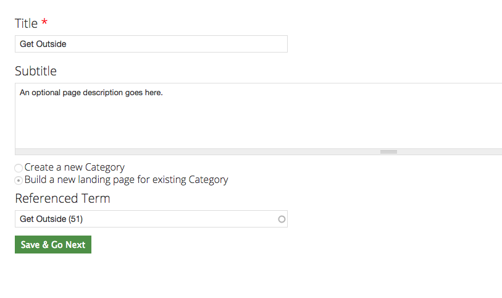The height and width of the screenshot is (298, 502).
Task: Select the Create a new Category radio
Action: [19, 168]
